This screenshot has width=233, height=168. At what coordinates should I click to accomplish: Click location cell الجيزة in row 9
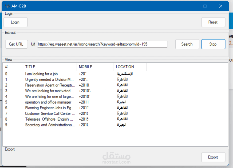click(121, 125)
